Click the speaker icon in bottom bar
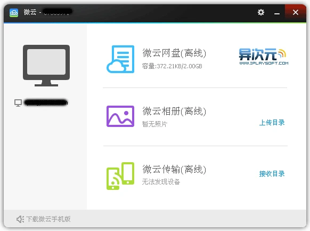Viewport: 310px width, 231px height. tap(20, 219)
